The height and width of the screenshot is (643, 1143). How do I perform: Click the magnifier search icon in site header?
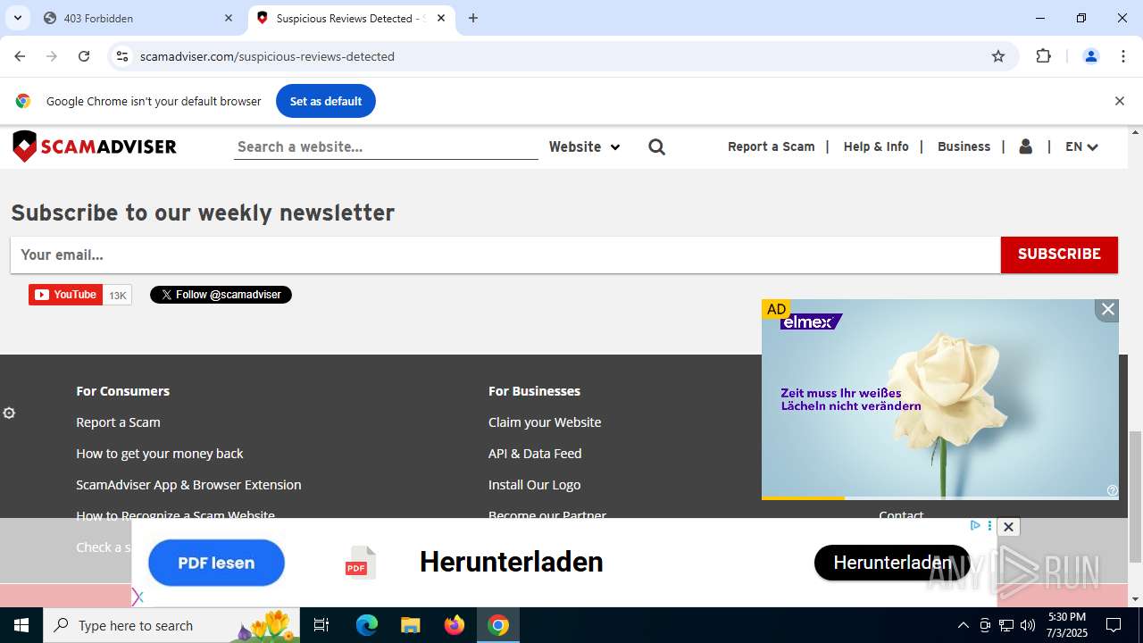[657, 146]
